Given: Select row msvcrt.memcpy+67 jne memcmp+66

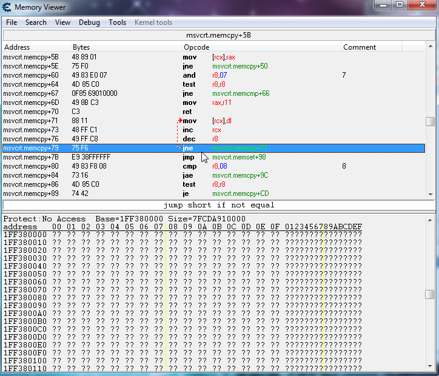Looking at the screenshot, I should coord(213,93).
